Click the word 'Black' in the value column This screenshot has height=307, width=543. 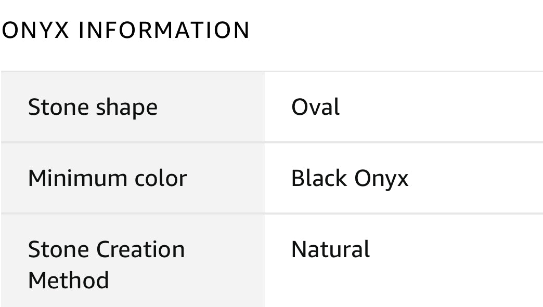click(x=319, y=178)
